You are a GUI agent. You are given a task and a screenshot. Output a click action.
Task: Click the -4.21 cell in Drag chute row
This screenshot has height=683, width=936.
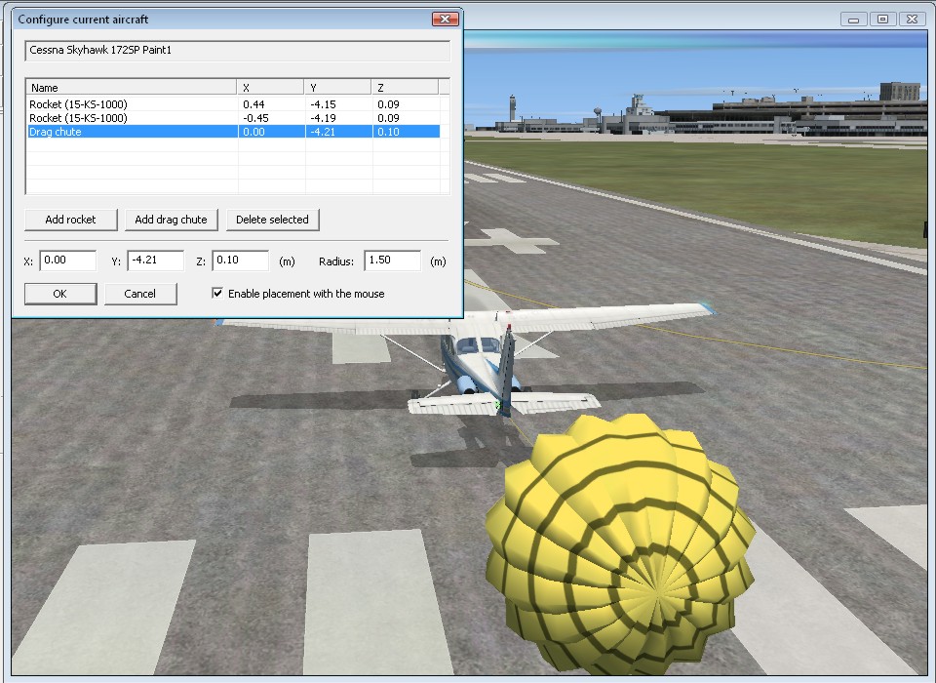point(323,132)
